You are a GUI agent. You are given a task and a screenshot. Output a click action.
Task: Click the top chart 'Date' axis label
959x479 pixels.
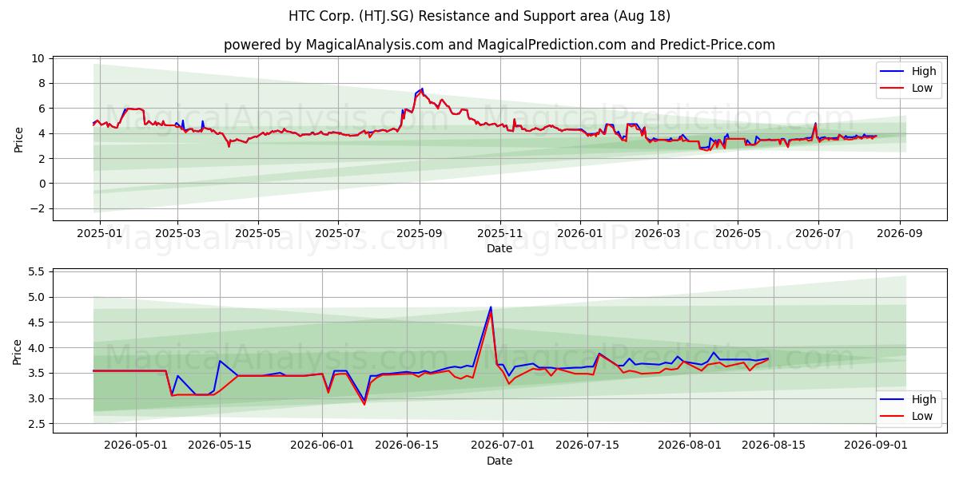point(499,249)
